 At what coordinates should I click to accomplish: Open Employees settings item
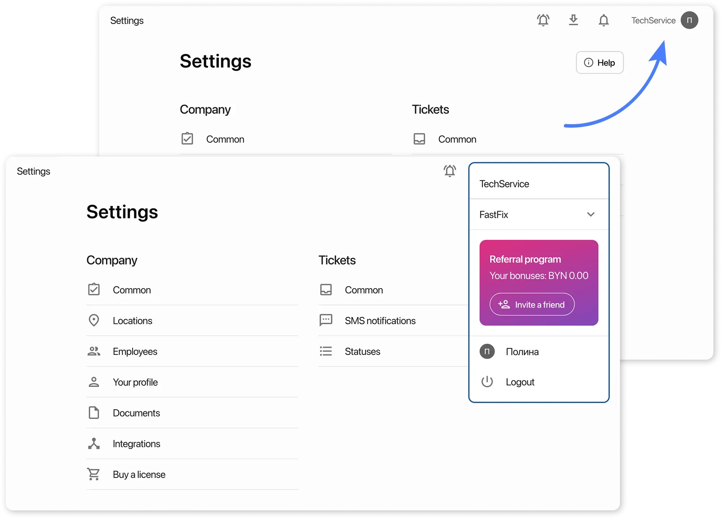point(135,351)
